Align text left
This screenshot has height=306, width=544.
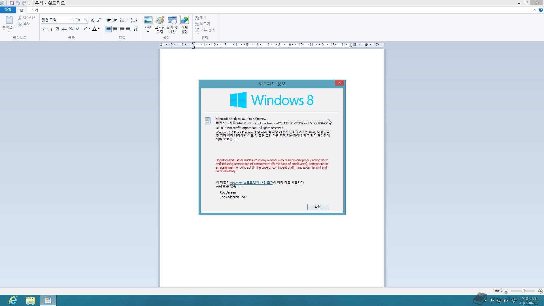pyautogui.click(x=108, y=29)
